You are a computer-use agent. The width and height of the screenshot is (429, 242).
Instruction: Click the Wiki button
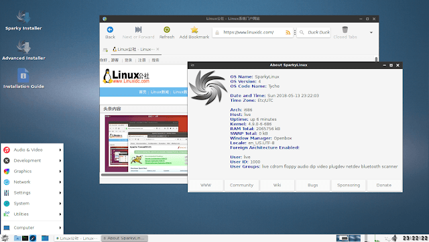click(x=277, y=185)
